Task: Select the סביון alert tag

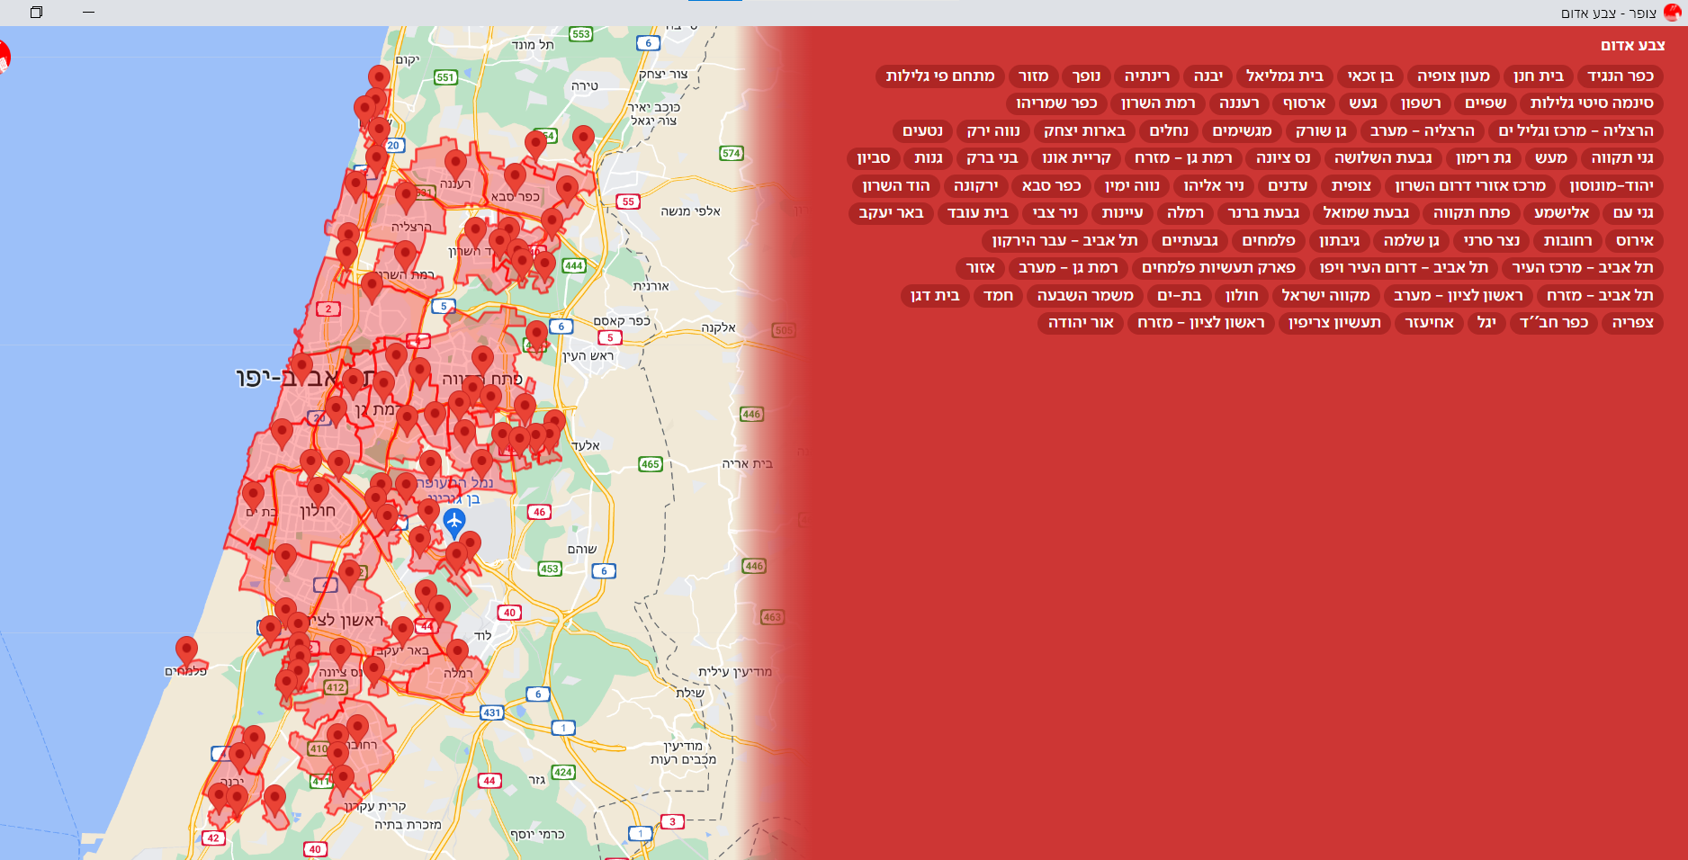Action: (874, 158)
